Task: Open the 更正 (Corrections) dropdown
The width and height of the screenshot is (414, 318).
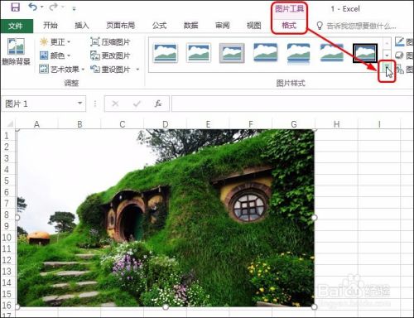Action: [x=55, y=42]
